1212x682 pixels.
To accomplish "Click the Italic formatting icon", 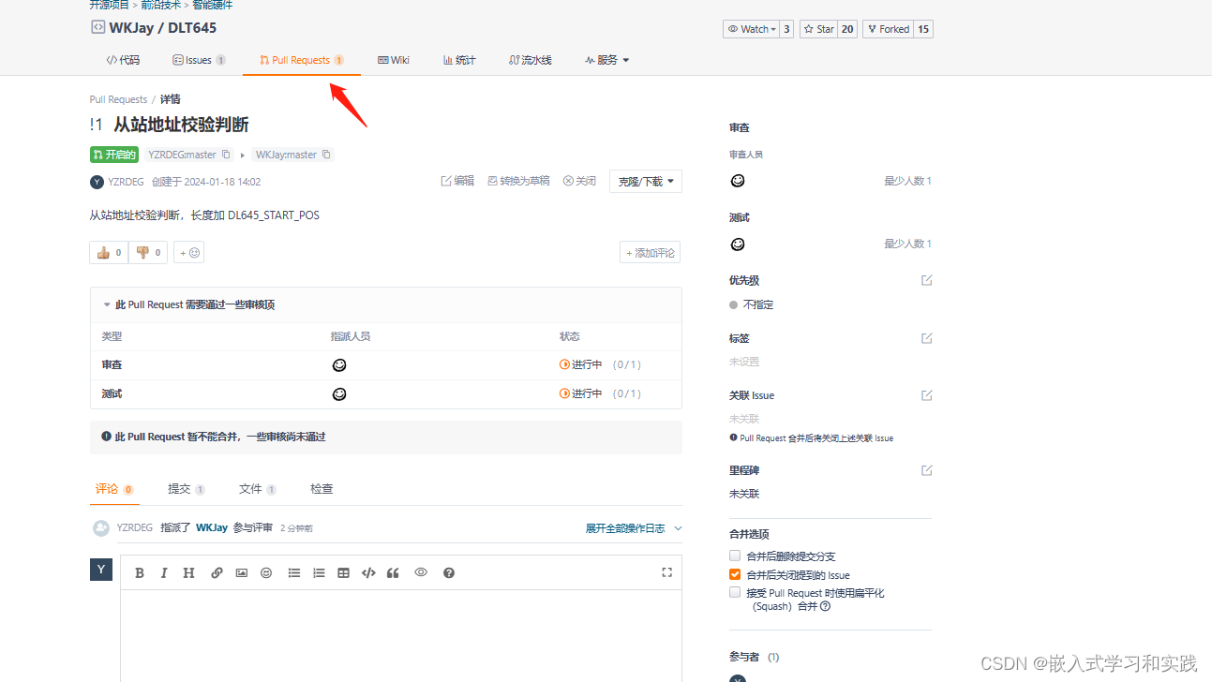I will (x=164, y=572).
